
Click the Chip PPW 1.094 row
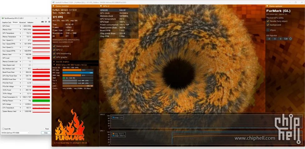click(x=119, y=36)
